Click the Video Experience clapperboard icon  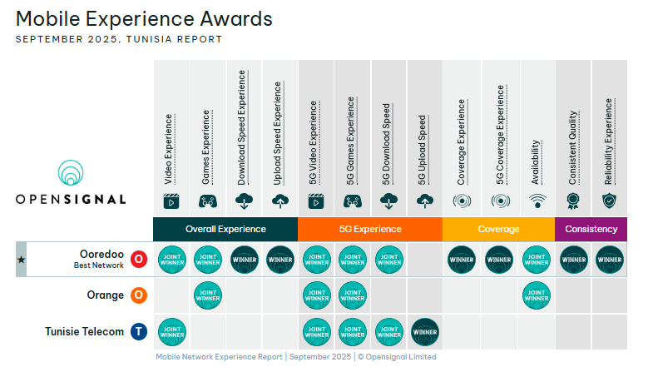[x=171, y=201]
